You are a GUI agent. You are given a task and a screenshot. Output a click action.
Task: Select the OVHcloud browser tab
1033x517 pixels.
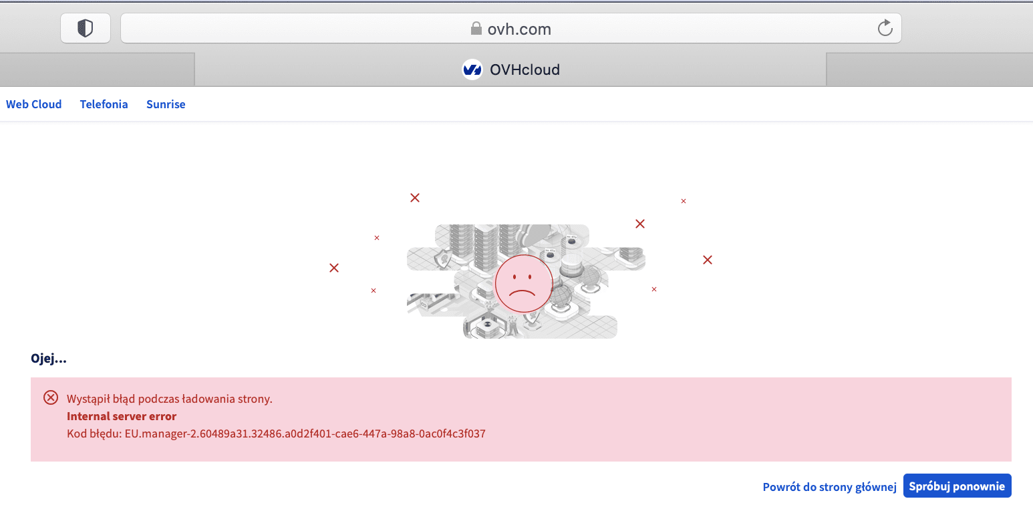coord(510,69)
